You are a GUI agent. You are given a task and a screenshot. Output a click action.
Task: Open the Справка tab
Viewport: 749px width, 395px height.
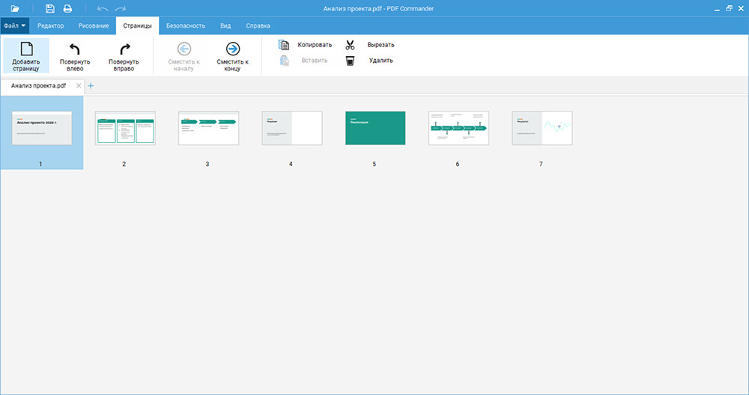(x=258, y=25)
